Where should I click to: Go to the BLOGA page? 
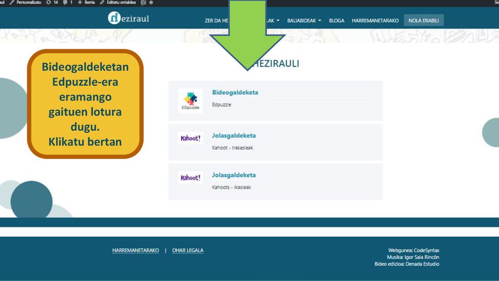(336, 20)
